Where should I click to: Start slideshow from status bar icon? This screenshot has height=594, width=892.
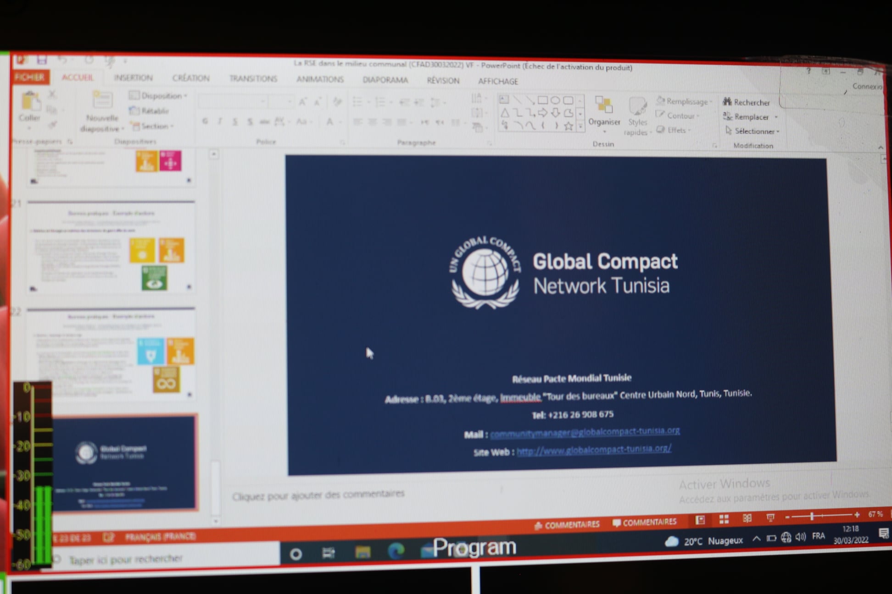click(770, 517)
